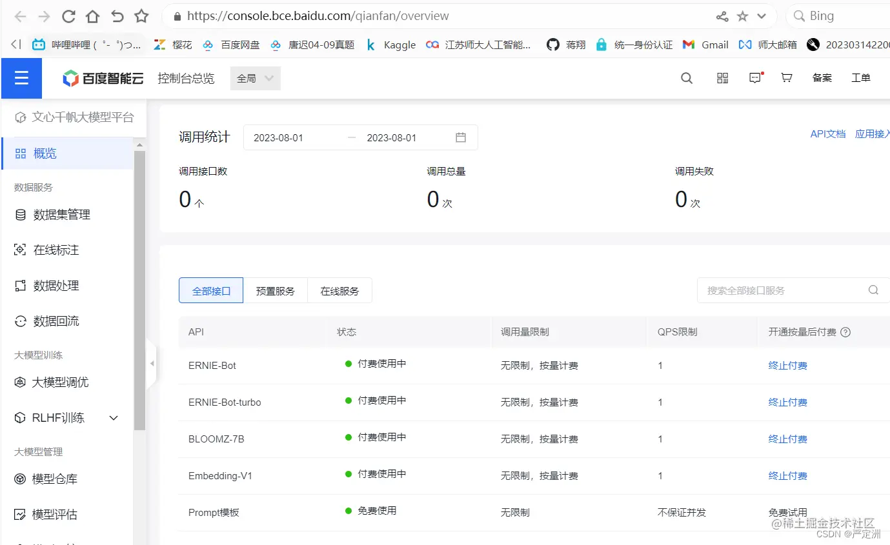Expand the 全局 region dropdown
The width and height of the screenshot is (890, 545).
[256, 78]
